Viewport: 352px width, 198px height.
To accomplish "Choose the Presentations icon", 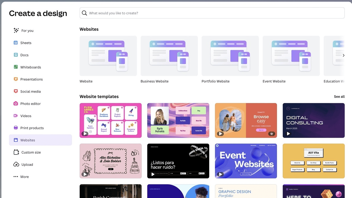I will [16, 79].
